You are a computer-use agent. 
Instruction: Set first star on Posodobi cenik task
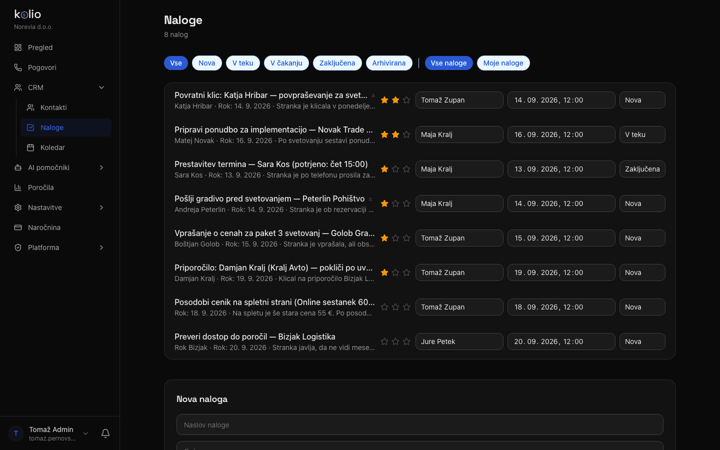384,307
